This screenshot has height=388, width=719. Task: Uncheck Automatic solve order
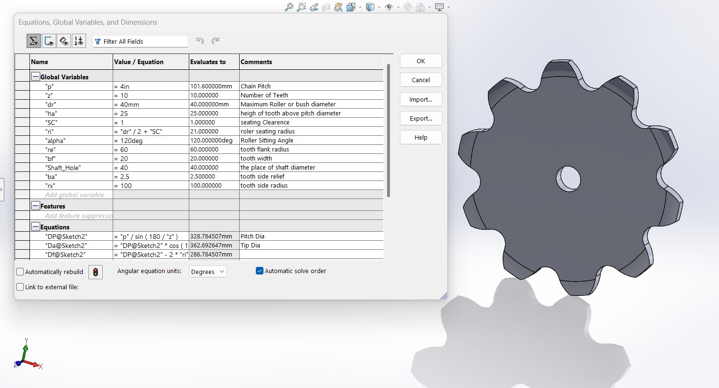[x=260, y=271]
